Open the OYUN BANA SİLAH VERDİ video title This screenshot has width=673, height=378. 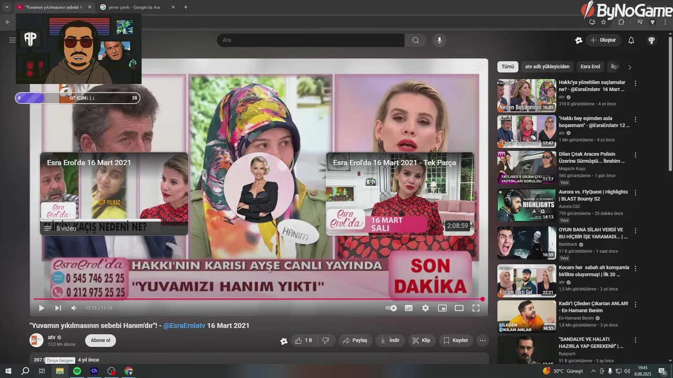click(593, 233)
